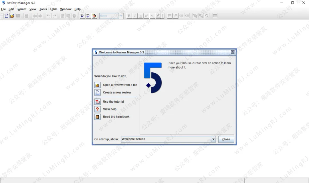Screen dimensions: 309x183
Task: Open the Help menu
Action: pos(78,9)
